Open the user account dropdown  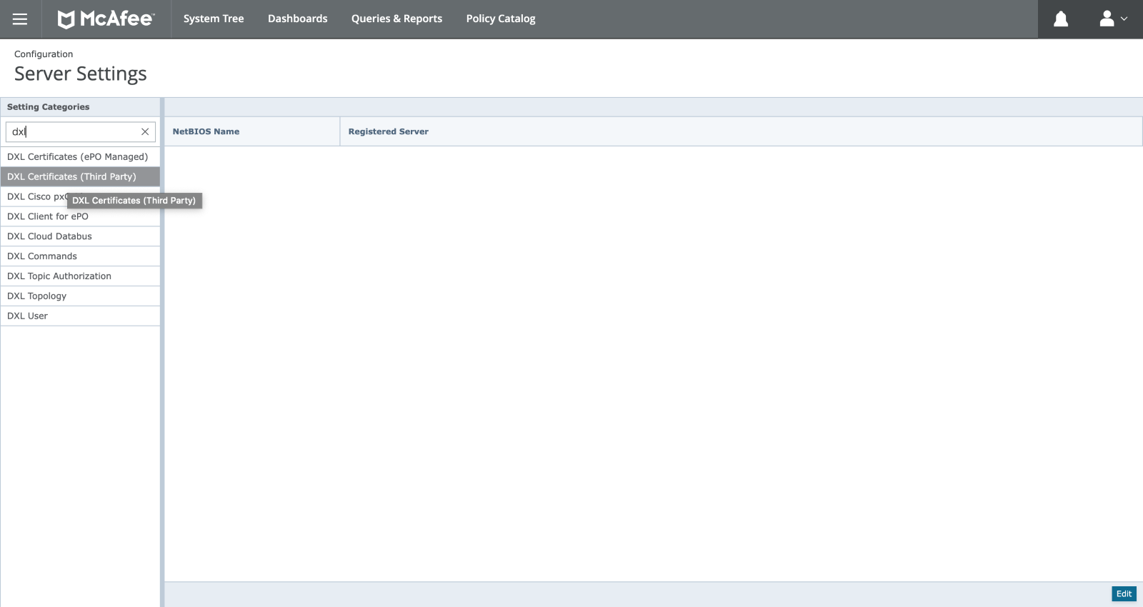tap(1112, 19)
